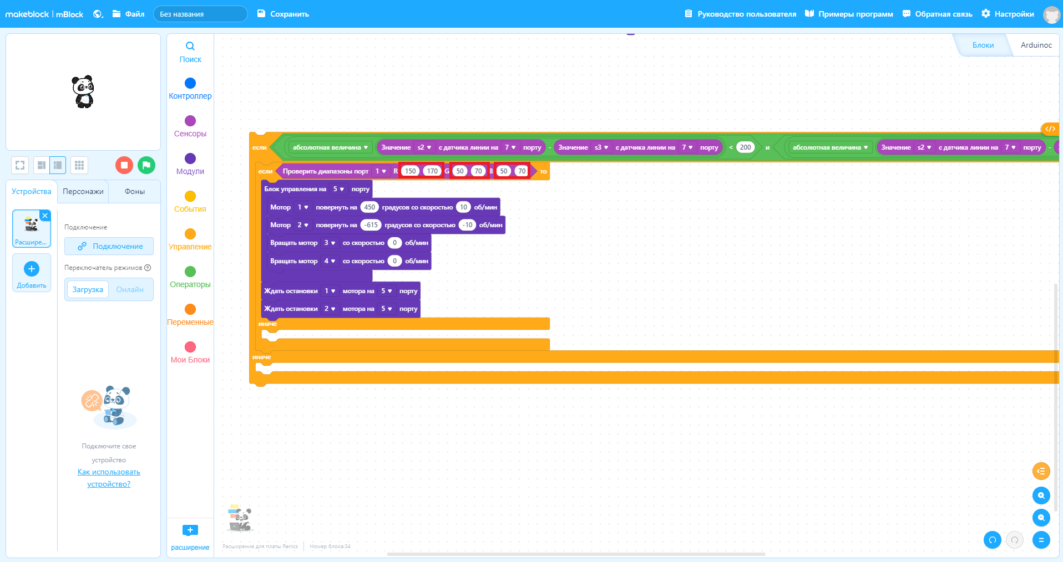Open Вращать мотор 3 dropdown
This screenshot has width=1063, height=562.
click(x=330, y=243)
